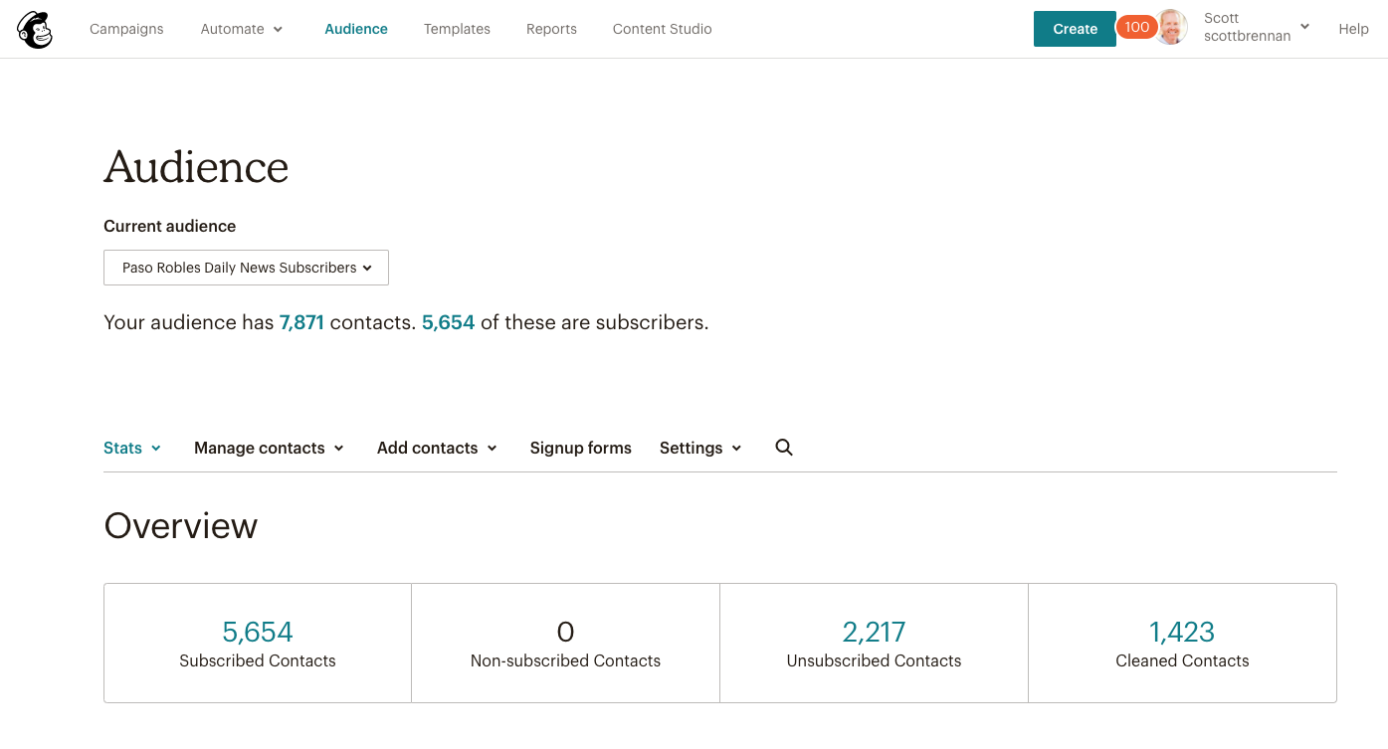Expand the Add contacts dropdown

[437, 448]
